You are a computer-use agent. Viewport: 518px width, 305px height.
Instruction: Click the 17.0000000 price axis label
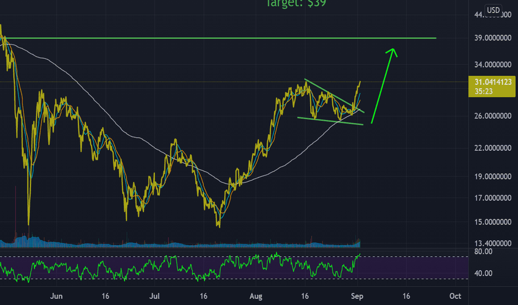tap(493, 198)
